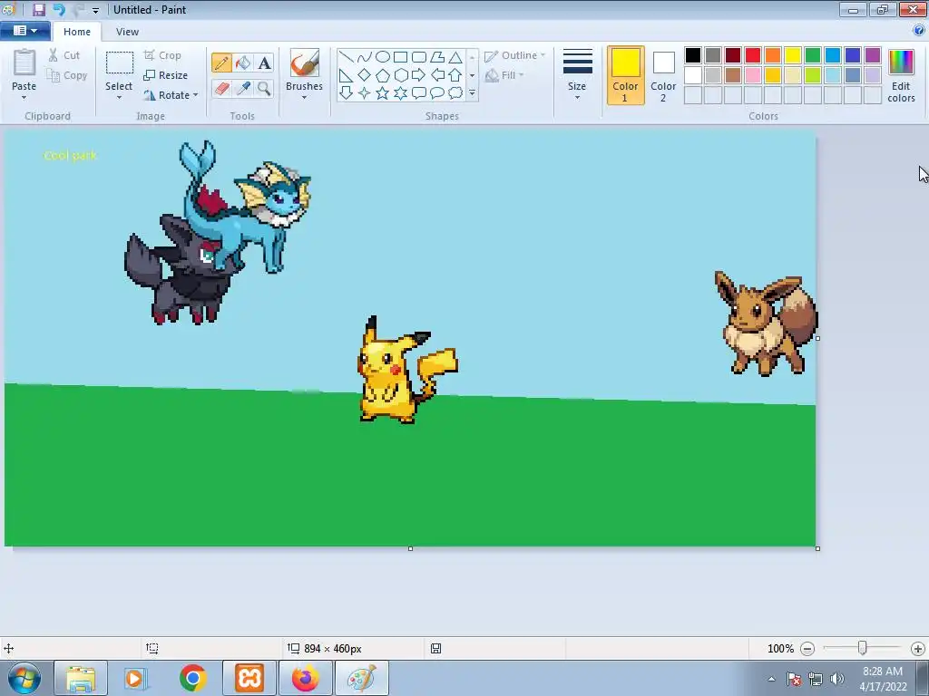Image resolution: width=929 pixels, height=696 pixels.
Task: Click the Save icon in quick access toolbar
Action: (x=39, y=9)
